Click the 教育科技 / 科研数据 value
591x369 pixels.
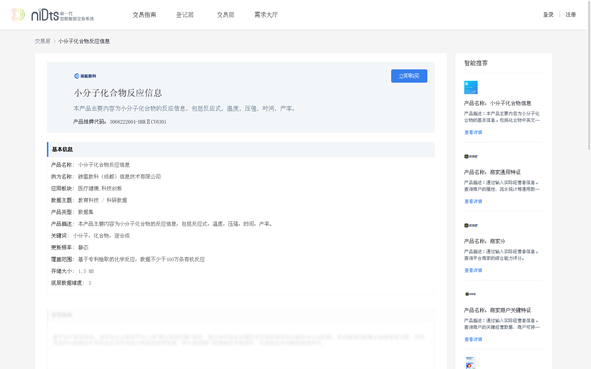[x=102, y=200]
